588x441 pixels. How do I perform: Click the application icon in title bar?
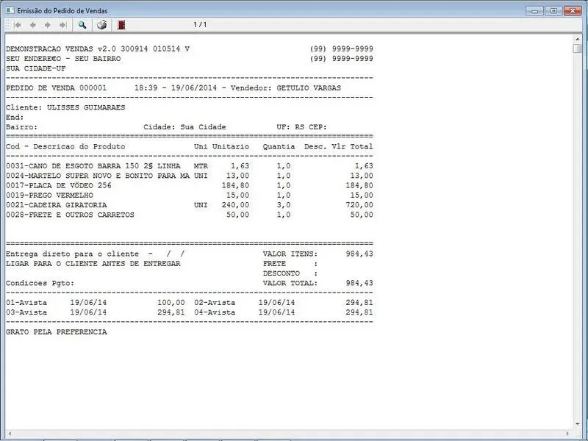[x=9, y=10]
